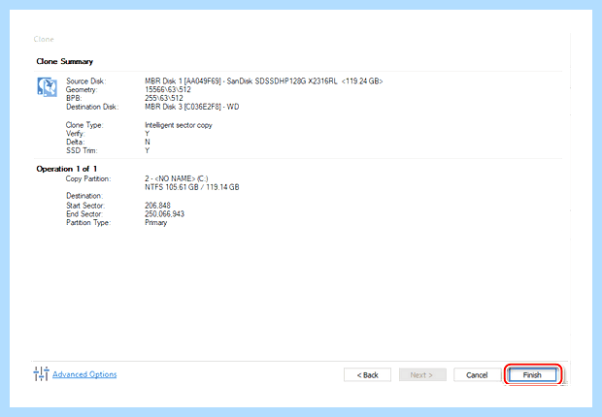Click the 'Delta:' label
The width and height of the screenshot is (602, 417).
click(x=75, y=142)
